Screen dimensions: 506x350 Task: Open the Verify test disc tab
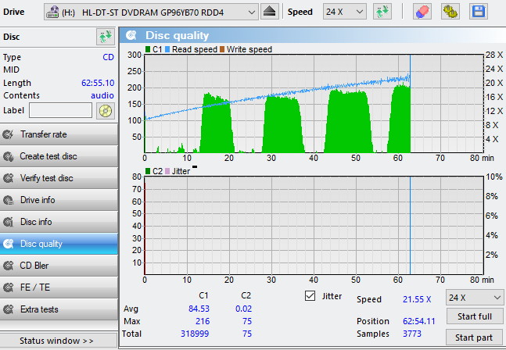point(59,178)
